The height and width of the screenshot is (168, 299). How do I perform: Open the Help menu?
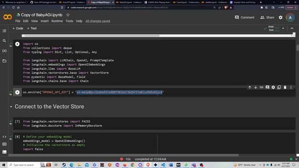[x=79, y=21]
